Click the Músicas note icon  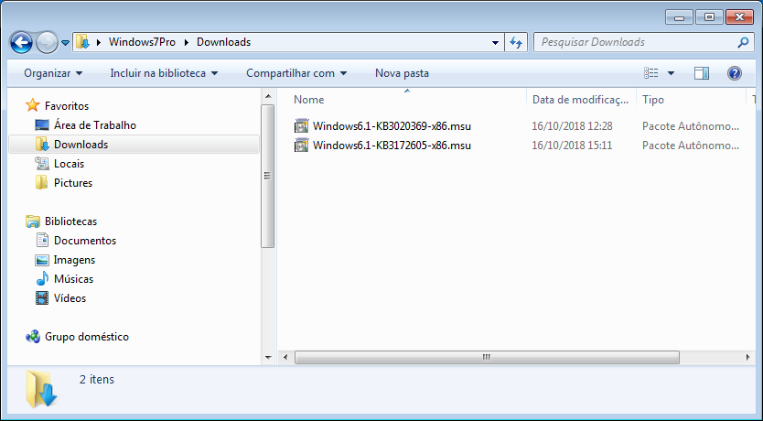(42, 279)
